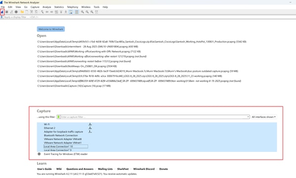Jump to the first packet icon
Image resolution: width=296 pixels, height=178 pixels.
click(x=61, y=12)
